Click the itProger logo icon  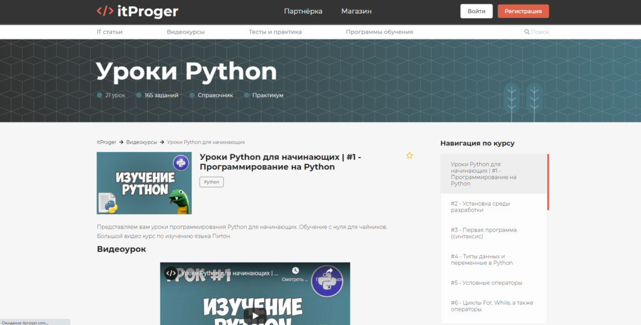tap(105, 11)
